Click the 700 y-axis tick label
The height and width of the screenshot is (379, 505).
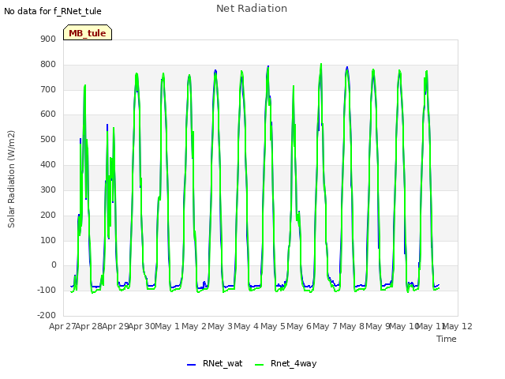click(x=48, y=89)
